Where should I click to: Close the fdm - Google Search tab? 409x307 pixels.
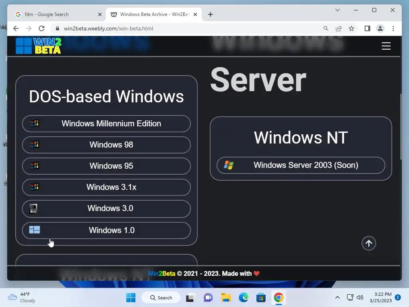coord(99,15)
